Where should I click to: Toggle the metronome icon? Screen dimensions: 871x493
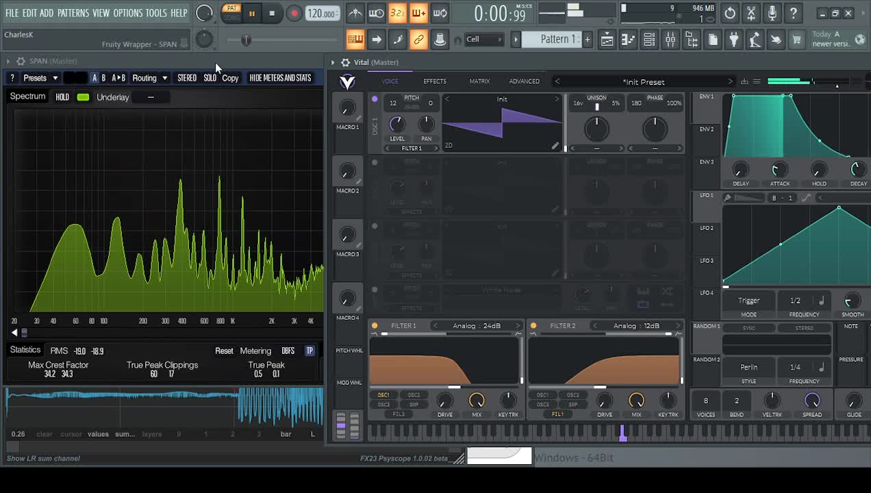tap(355, 13)
